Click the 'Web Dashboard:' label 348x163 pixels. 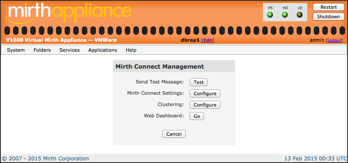point(164,116)
